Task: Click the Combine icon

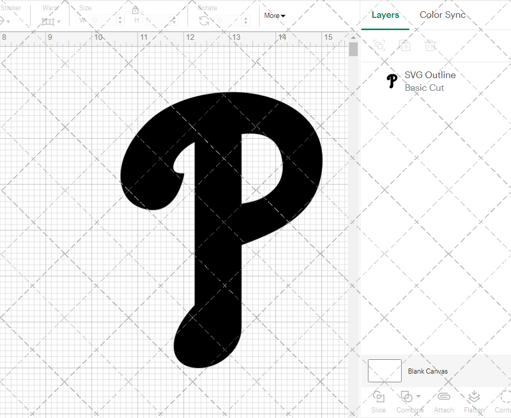Action: (x=406, y=397)
